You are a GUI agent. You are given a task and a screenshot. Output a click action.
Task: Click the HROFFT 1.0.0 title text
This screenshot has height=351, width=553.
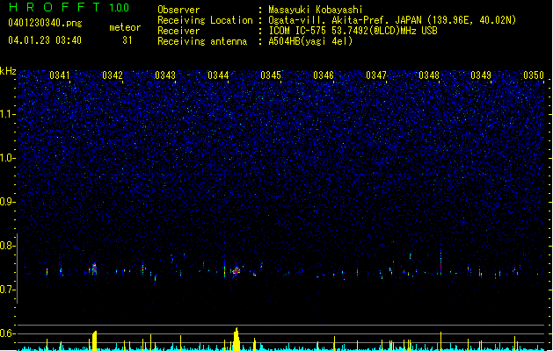click(69, 7)
